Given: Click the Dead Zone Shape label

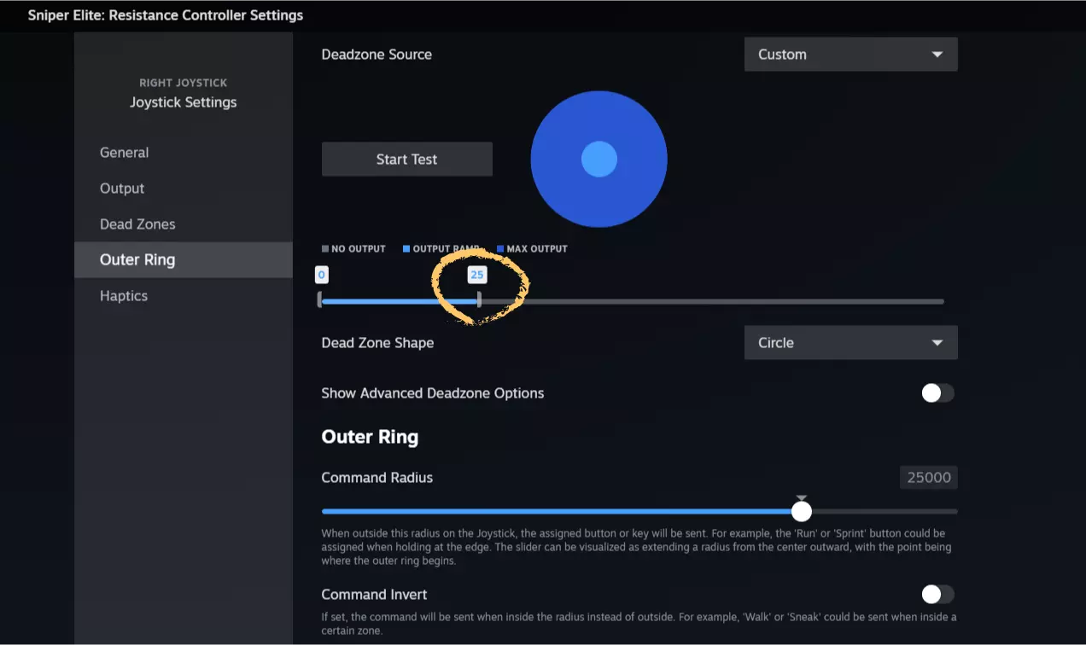Looking at the screenshot, I should pos(377,343).
